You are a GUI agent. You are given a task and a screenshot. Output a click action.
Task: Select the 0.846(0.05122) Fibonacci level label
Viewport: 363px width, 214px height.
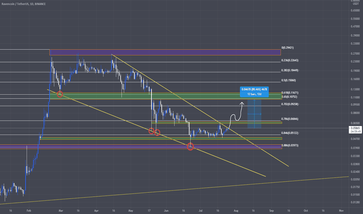point(290,133)
